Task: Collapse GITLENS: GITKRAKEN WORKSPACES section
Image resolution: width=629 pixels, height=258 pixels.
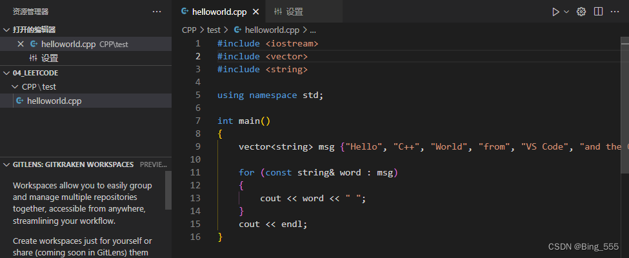Action: click(7, 164)
